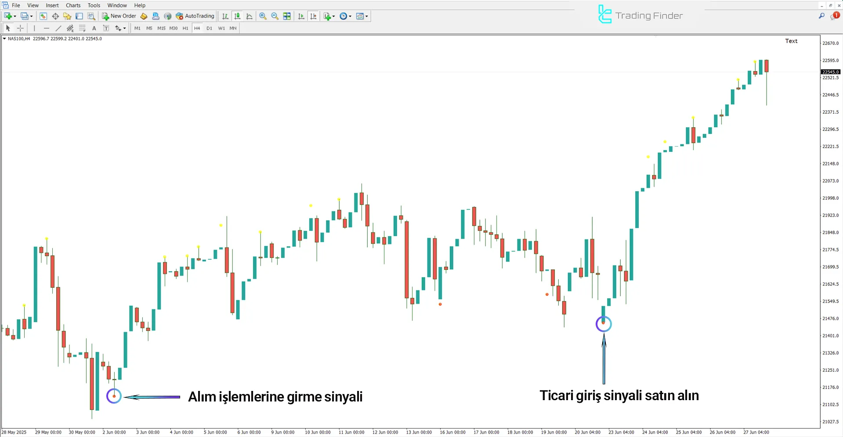The height and width of the screenshot is (437, 843).
Task: Open the Charts menu
Action: tap(73, 5)
